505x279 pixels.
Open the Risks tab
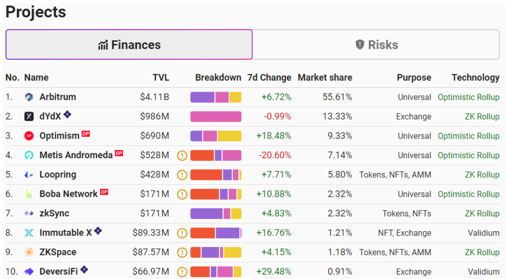click(x=376, y=44)
